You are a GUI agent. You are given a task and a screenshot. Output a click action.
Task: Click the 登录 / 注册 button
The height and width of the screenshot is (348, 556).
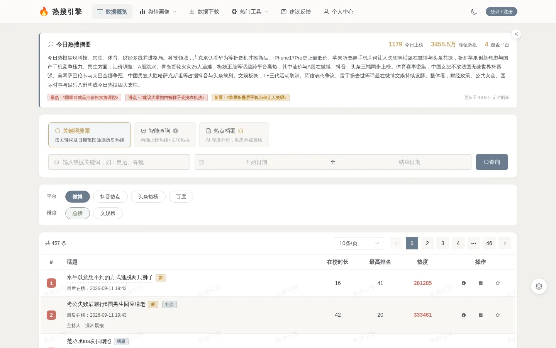[x=502, y=12]
